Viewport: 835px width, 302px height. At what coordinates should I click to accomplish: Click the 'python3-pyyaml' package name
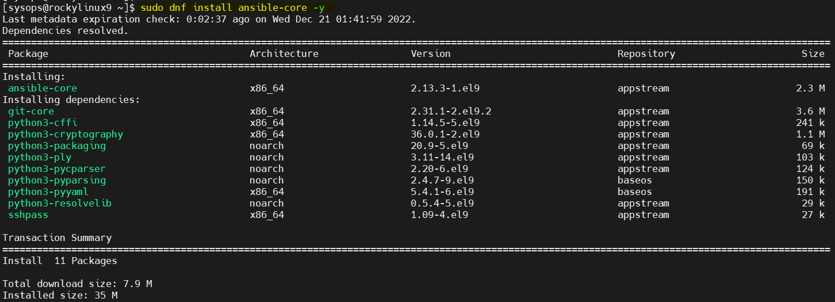click(48, 192)
